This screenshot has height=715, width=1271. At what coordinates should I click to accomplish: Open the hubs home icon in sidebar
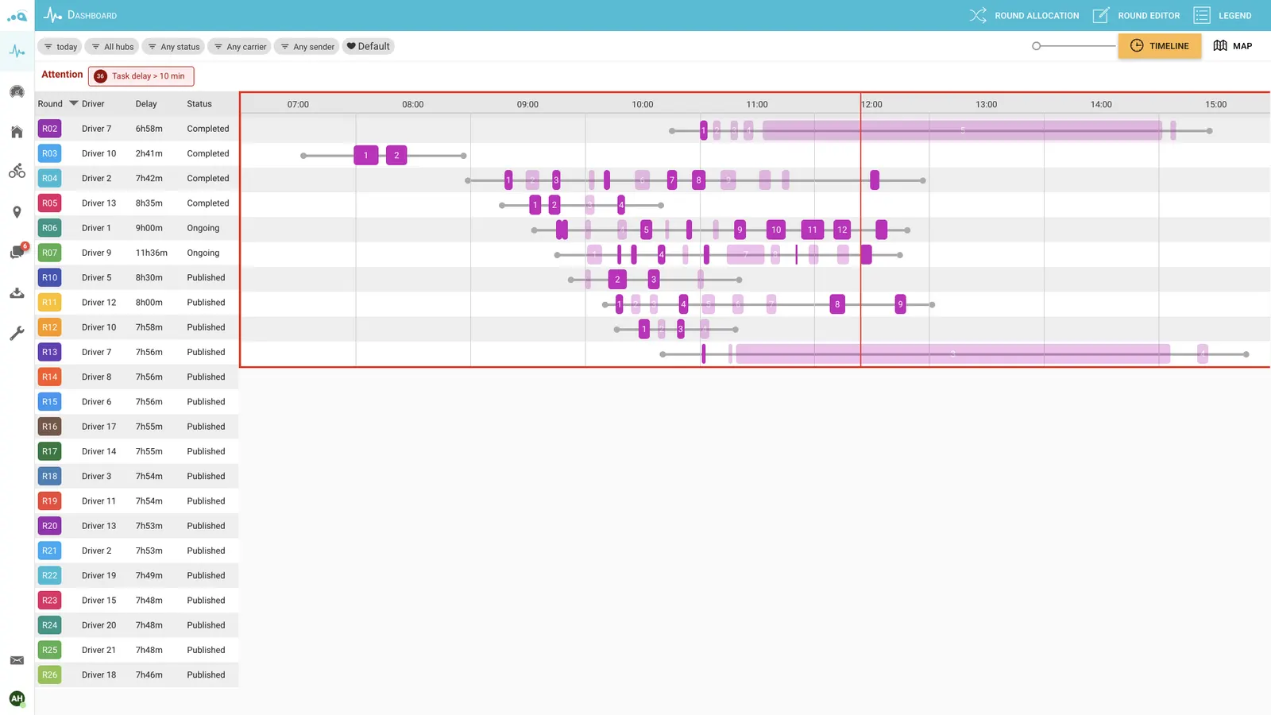[x=17, y=132]
